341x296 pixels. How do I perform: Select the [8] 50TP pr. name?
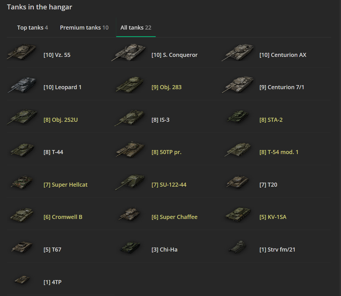click(x=167, y=152)
